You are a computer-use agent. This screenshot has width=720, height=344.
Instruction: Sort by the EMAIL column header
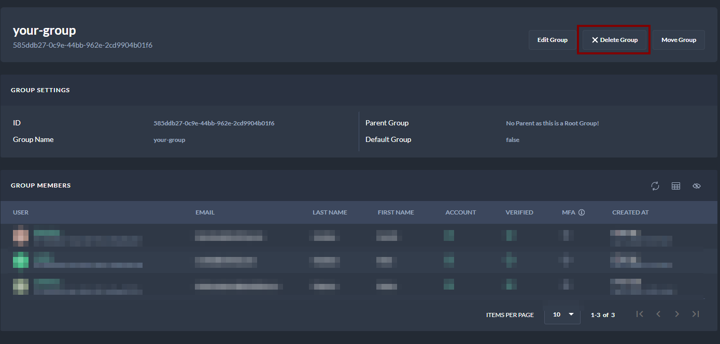(x=205, y=212)
